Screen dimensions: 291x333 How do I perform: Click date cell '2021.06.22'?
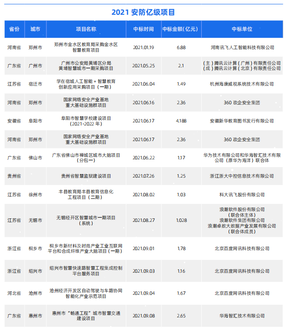[144, 158]
